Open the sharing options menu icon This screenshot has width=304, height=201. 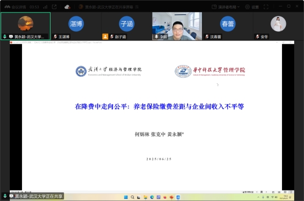[137, 7]
